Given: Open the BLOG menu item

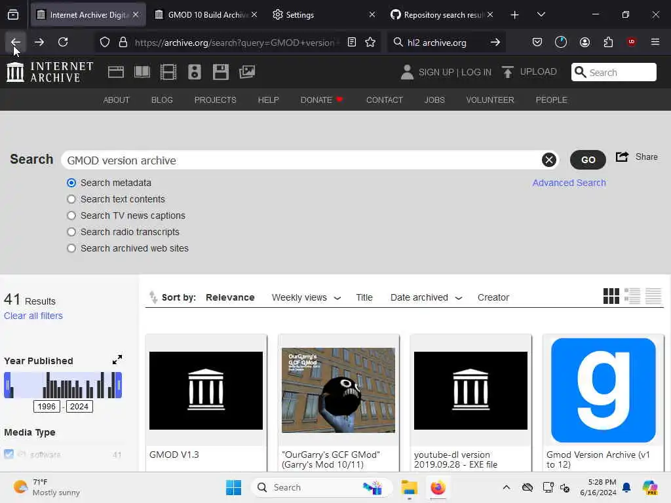Looking at the screenshot, I should (x=162, y=100).
